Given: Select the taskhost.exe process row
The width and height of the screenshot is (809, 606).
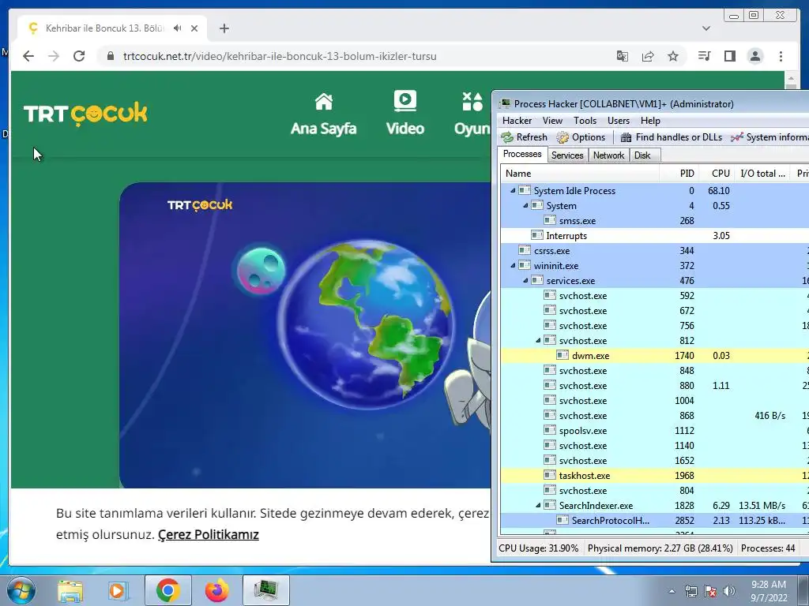Looking at the screenshot, I should 655,476.
